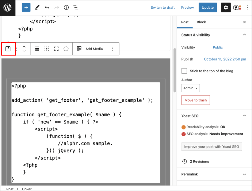Click the Cover block type icon
252x191 pixels.
point(8,48)
